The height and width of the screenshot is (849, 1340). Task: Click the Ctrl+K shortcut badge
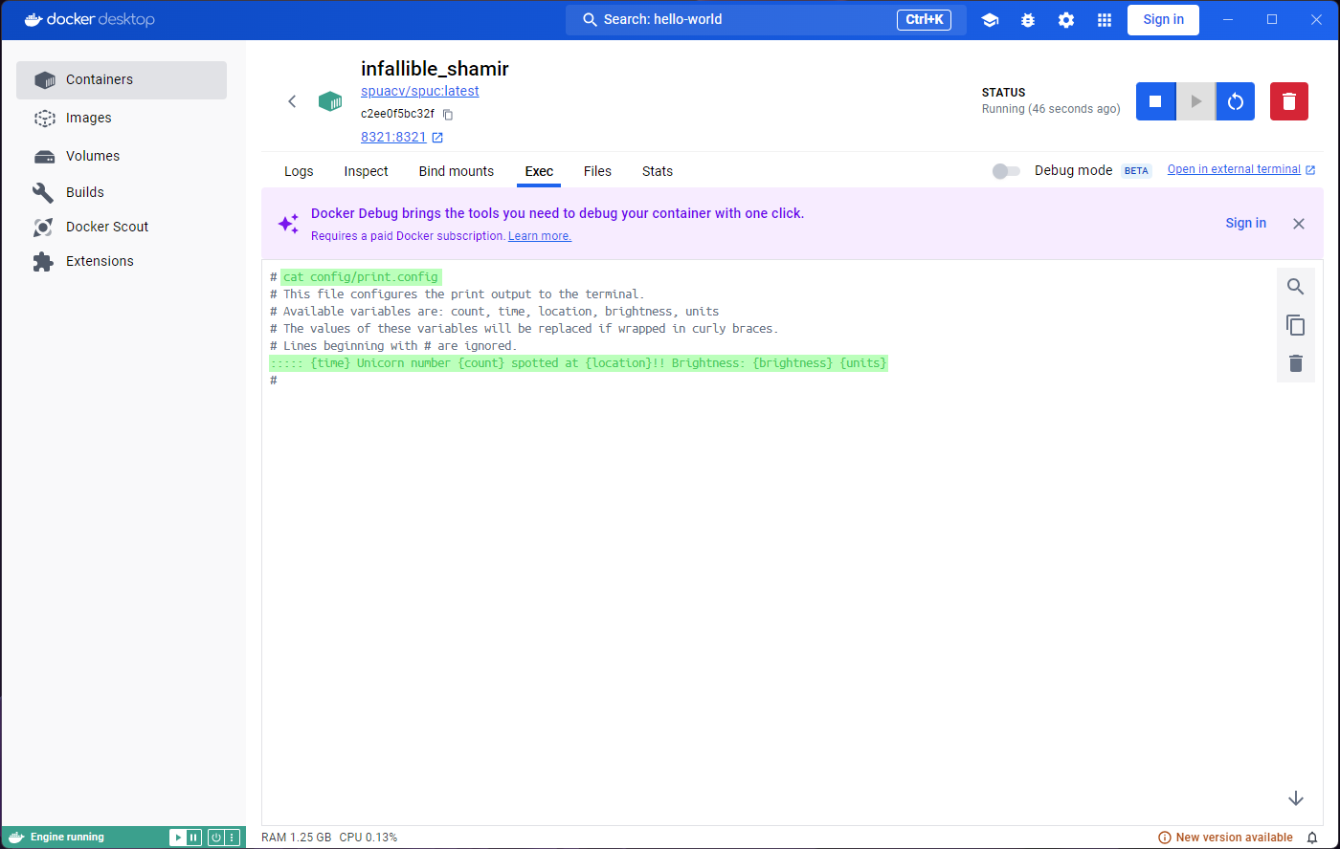pos(924,19)
